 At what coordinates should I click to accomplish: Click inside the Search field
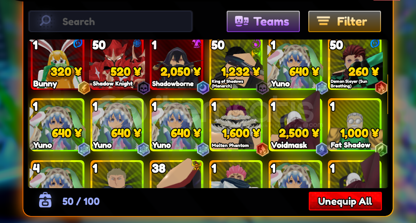click(x=111, y=21)
